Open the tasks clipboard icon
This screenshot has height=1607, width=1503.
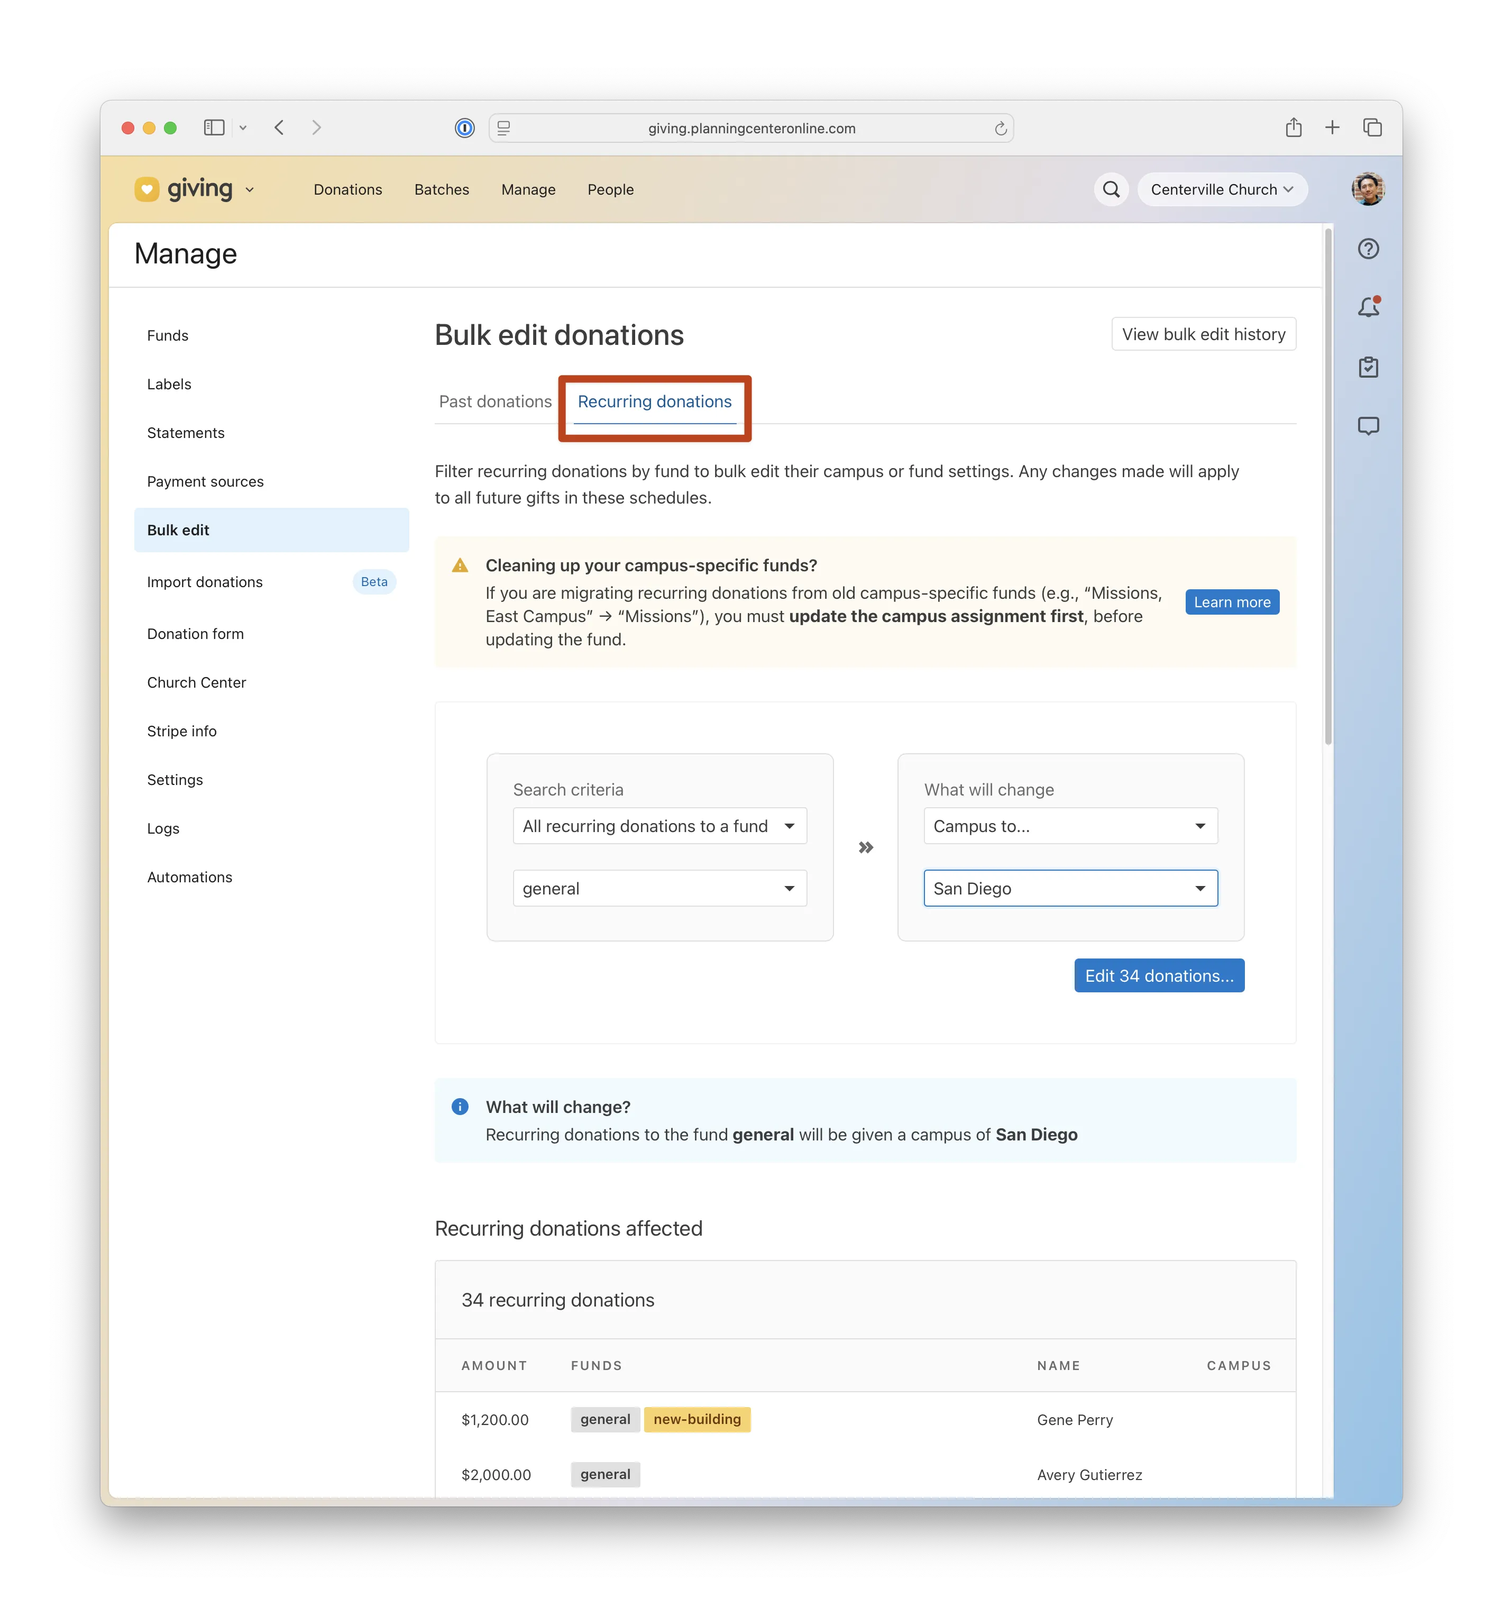pos(1368,367)
